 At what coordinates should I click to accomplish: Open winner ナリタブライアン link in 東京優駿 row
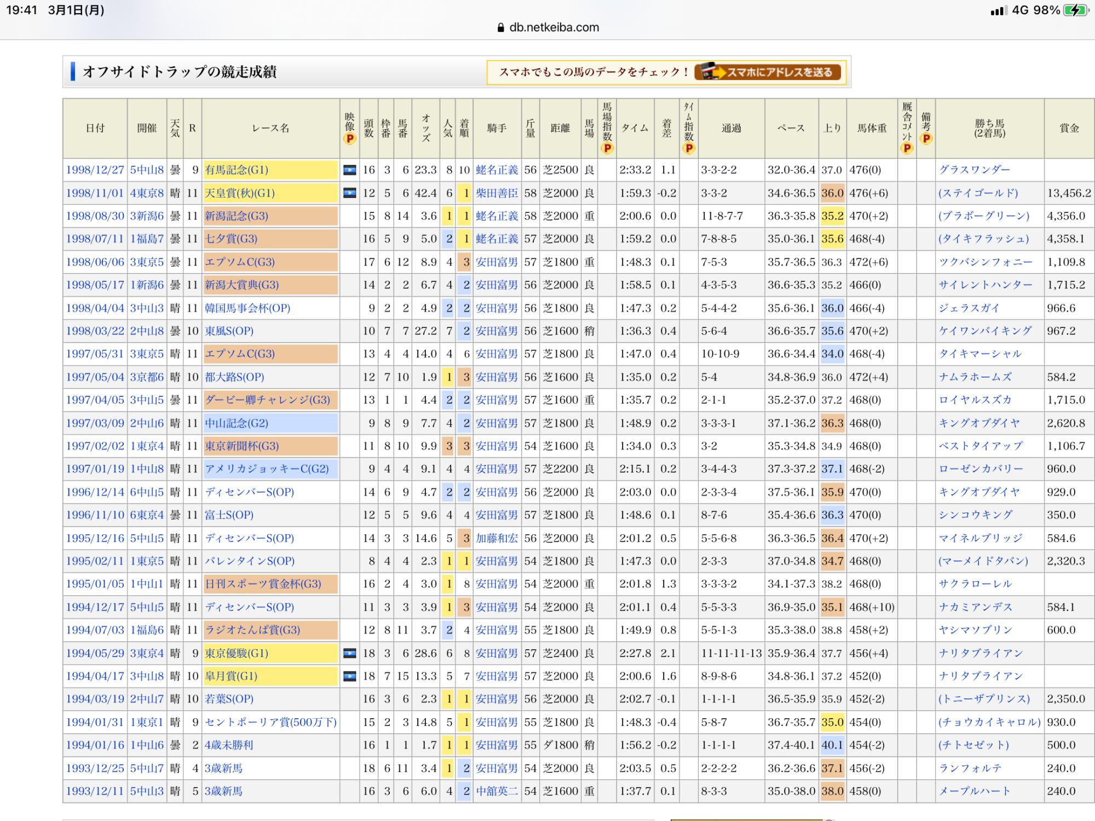click(981, 653)
